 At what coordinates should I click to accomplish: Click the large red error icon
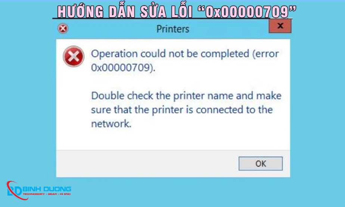(x=74, y=56)
